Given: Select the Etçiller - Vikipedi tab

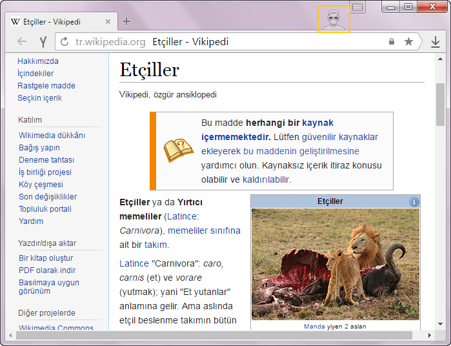Looking at the screenshot, I should pyautogui.click(x=61, y=21).
